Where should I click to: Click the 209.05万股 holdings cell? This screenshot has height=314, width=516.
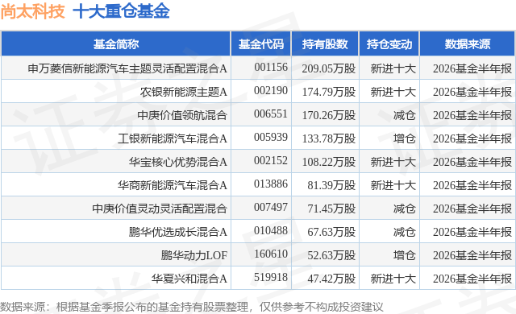pyautogui.click(x=329, y=68)
